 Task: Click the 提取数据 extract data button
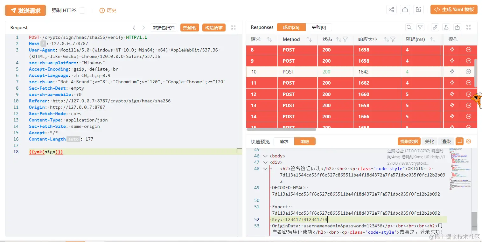click(x=409, y=141)
